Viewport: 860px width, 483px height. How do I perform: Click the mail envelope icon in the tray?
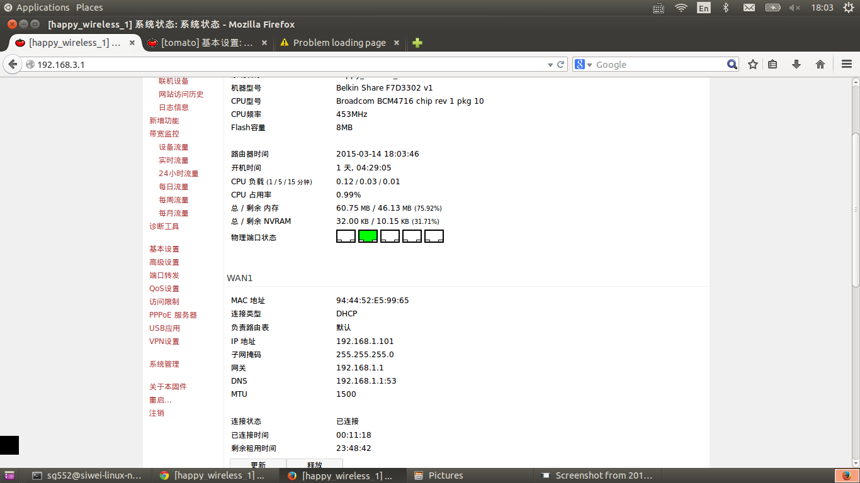tap(750, 8)
